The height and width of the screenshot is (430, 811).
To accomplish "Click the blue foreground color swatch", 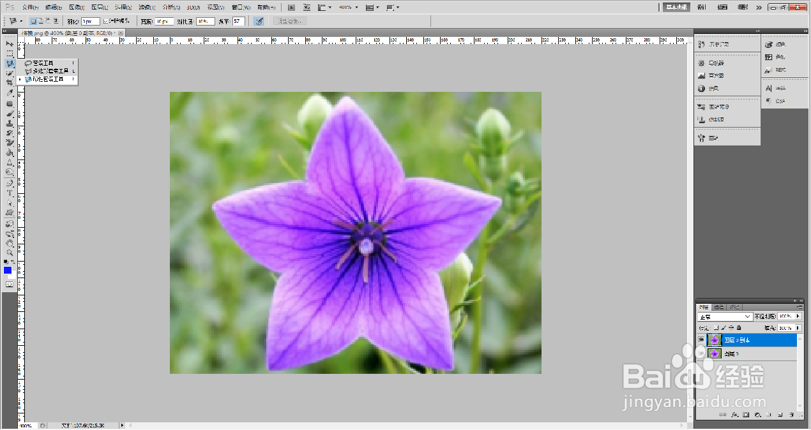I will point(8,270).
